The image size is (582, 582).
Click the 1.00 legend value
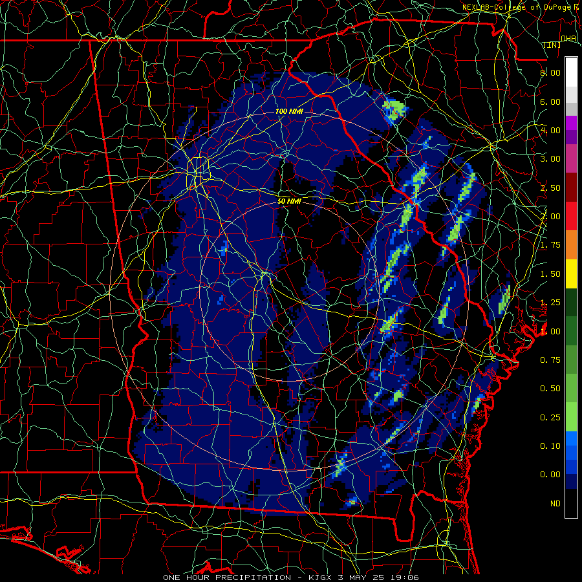tap(550, 332)
